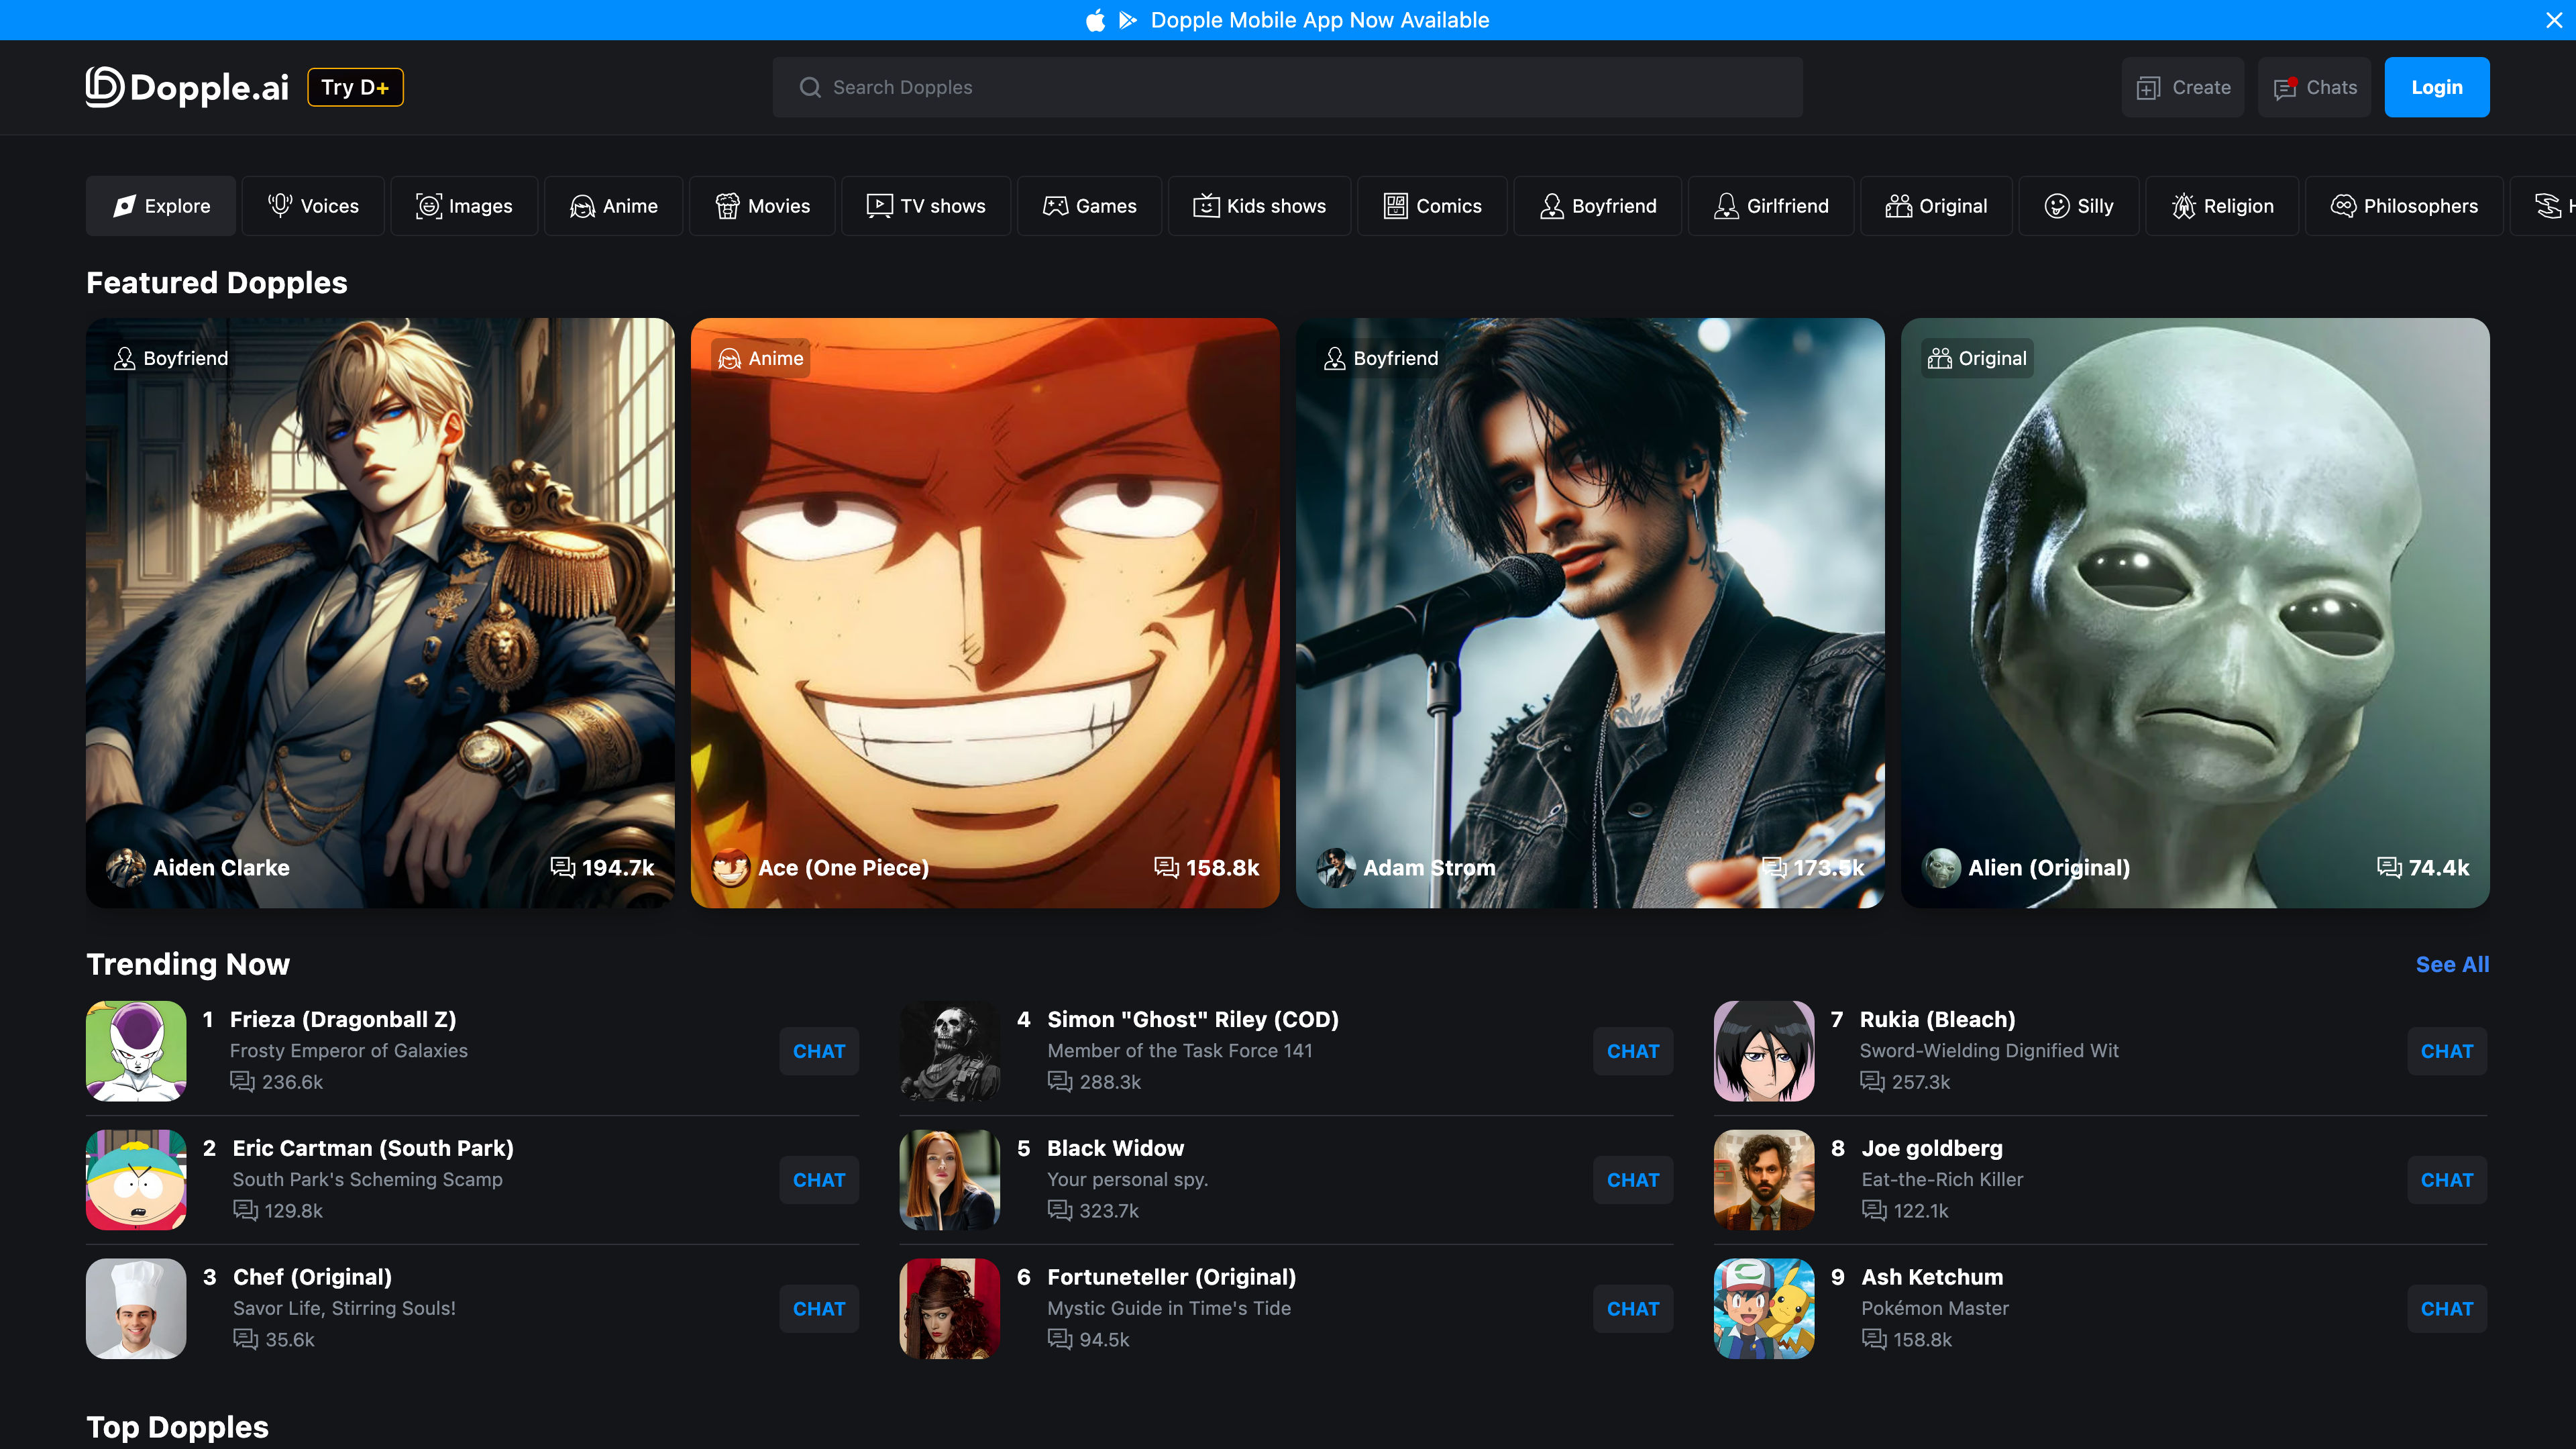Viewport: 2576px width, 1449px height.
Task: Chat with Chef (Original)
Action: point(819,1309)
